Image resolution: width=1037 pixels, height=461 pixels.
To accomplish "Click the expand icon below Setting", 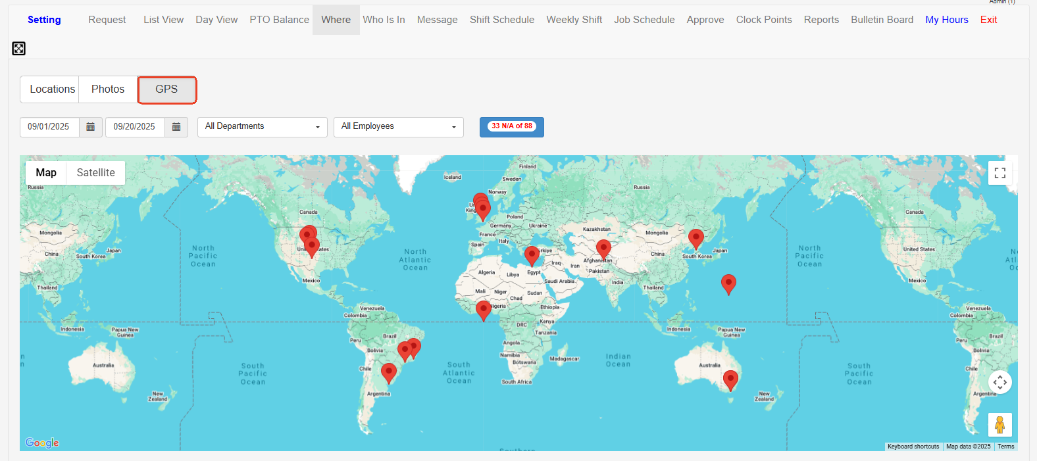I will 18,48.
